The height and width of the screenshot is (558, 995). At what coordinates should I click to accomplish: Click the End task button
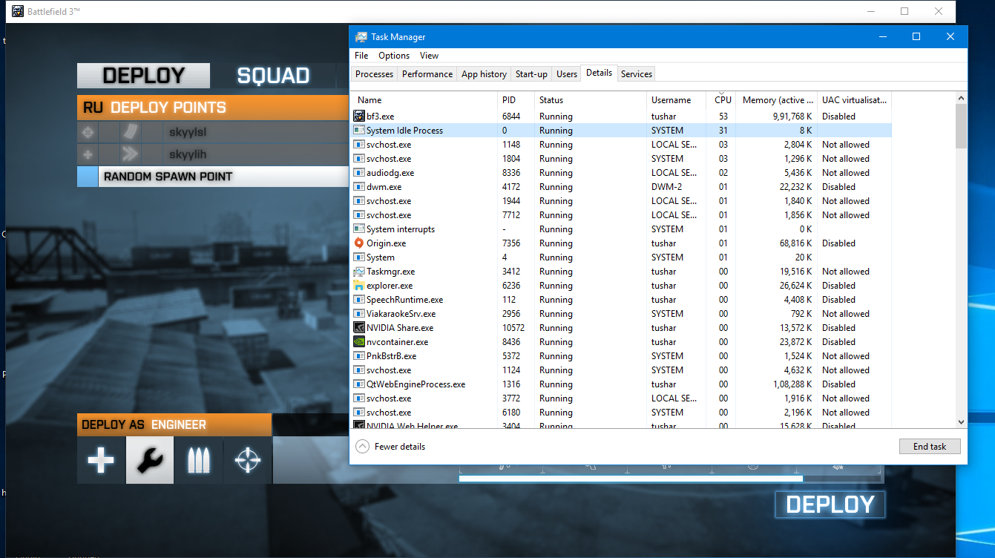coord(930,447)
